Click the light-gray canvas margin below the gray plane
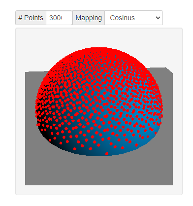The width and height of the screenshot is (193, 206). 99,190
